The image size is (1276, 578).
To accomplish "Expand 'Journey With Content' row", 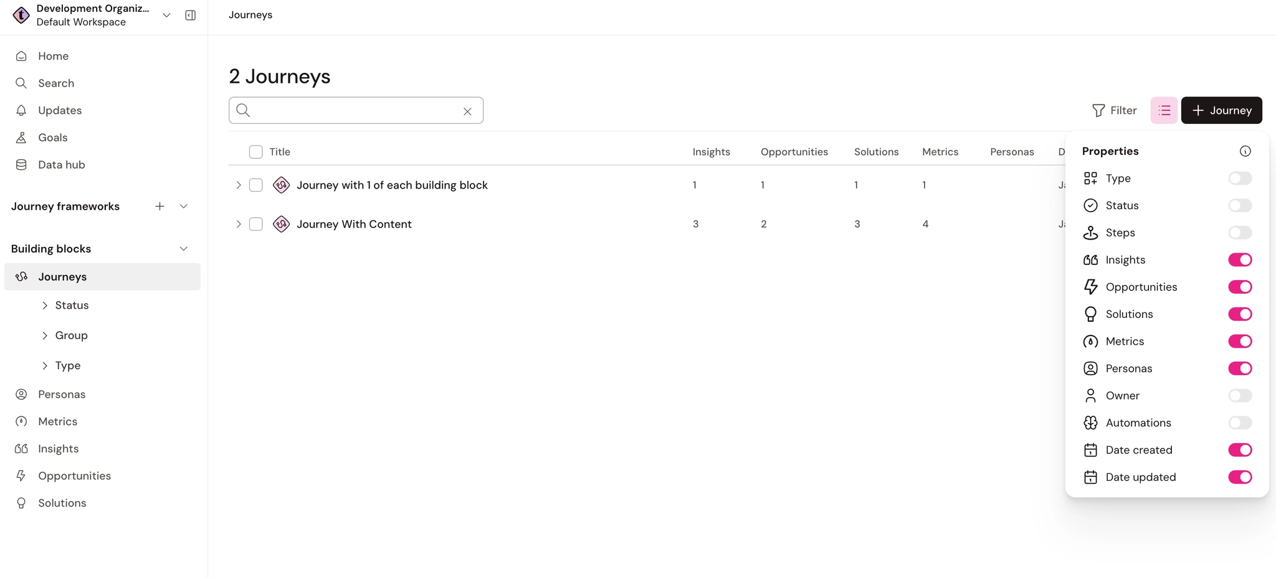I will [x=238, y=224].
